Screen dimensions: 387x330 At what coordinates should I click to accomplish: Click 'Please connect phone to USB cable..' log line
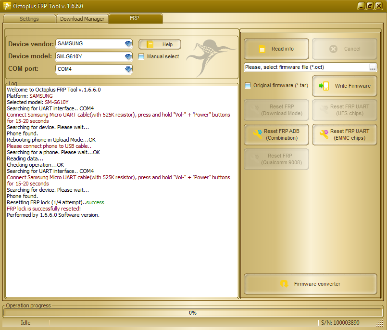tap(49, 146)
